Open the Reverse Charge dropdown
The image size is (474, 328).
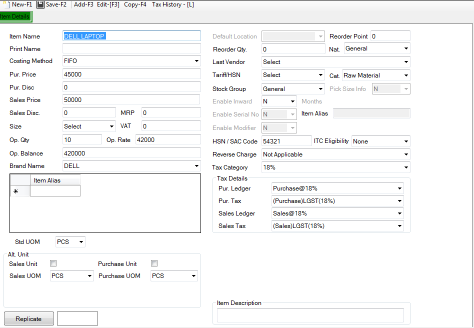[x=336, y=154]
